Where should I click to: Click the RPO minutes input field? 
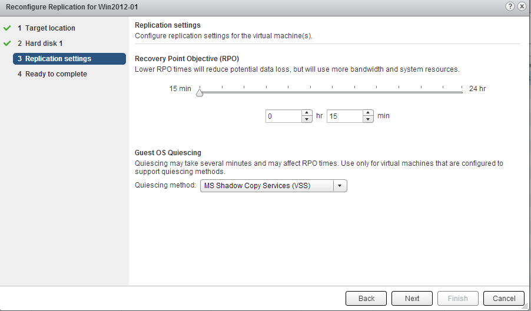[x=344, y=116]
